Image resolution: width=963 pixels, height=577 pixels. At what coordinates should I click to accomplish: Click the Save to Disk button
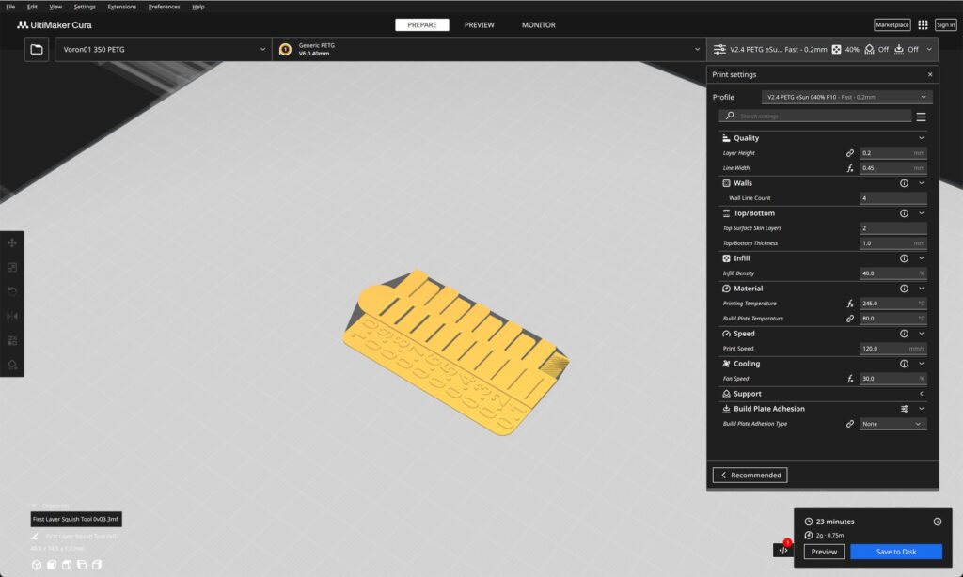(895, 552)
